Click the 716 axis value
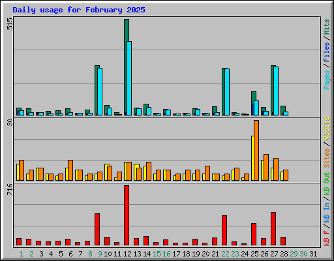 (10, 189)
